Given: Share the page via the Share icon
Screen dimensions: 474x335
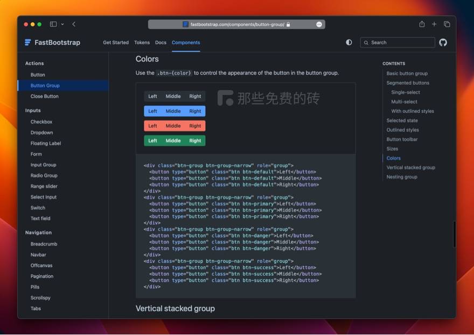Looking at the screenshot, I should pos(422,24).
